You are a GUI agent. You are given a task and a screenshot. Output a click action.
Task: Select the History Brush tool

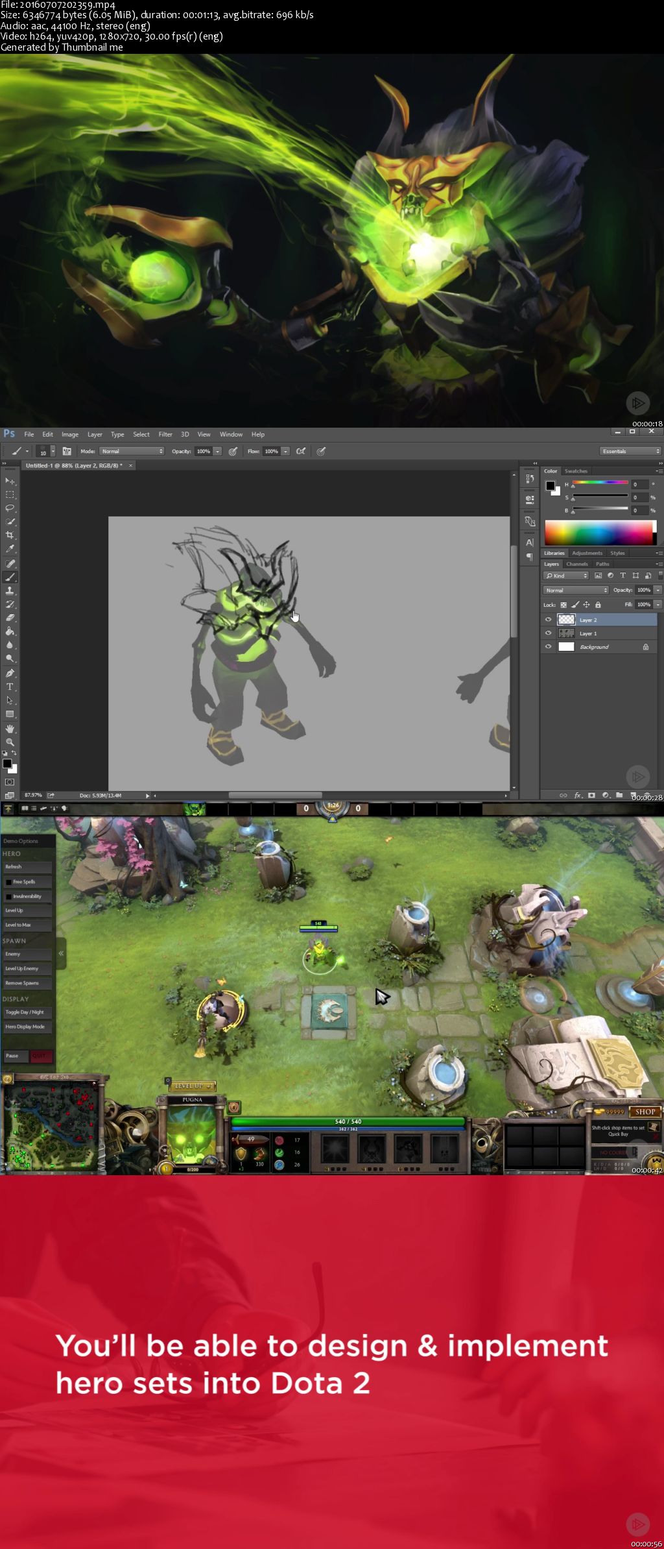(10, 604)
